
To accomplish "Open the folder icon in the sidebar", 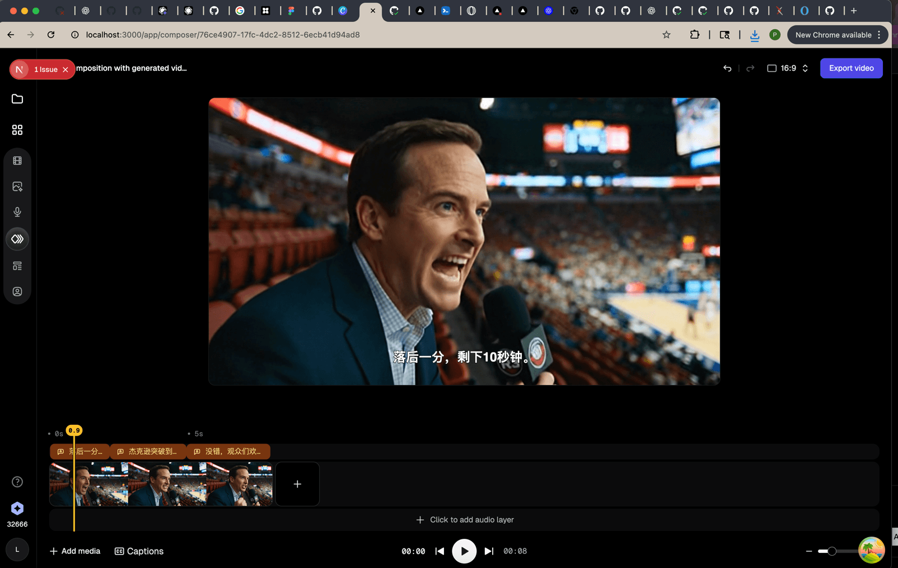I will pyautogui.click(x=17, y=99).
